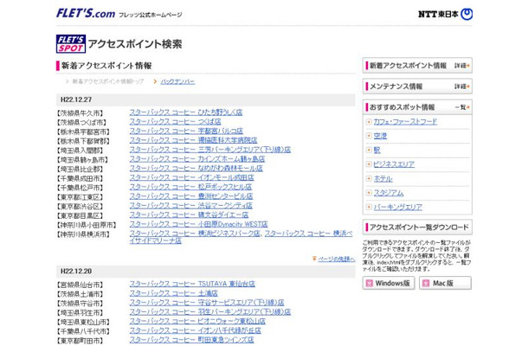The image size is (528, 346).
Task: Click the FLET'S SPOT logo
Action: coord(71,44)
